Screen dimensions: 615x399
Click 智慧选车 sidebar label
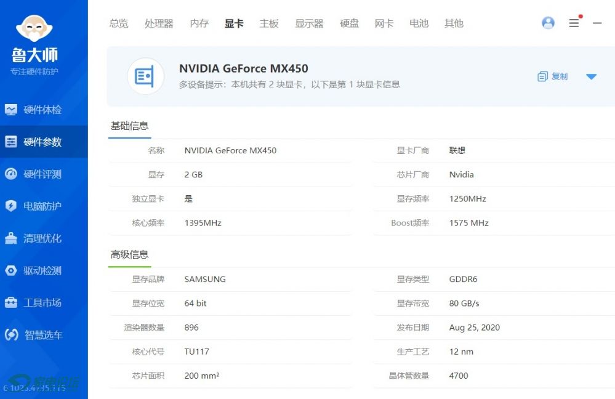click(44, 335)
